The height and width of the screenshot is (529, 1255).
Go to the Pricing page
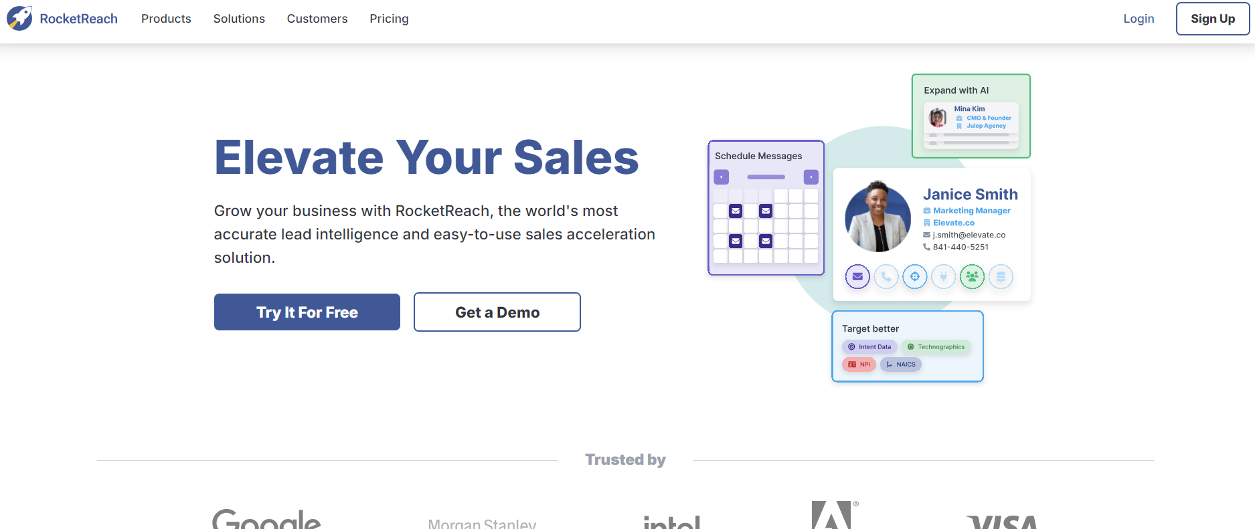(x=389, y=19)
